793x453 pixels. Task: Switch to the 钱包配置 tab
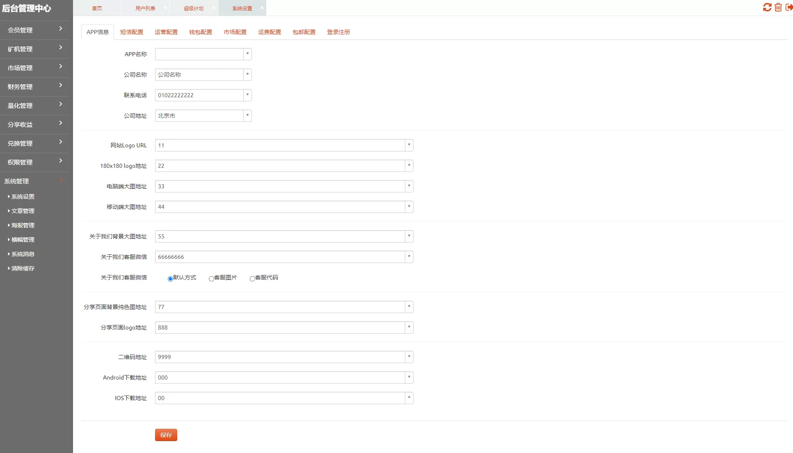click(201, 32)
